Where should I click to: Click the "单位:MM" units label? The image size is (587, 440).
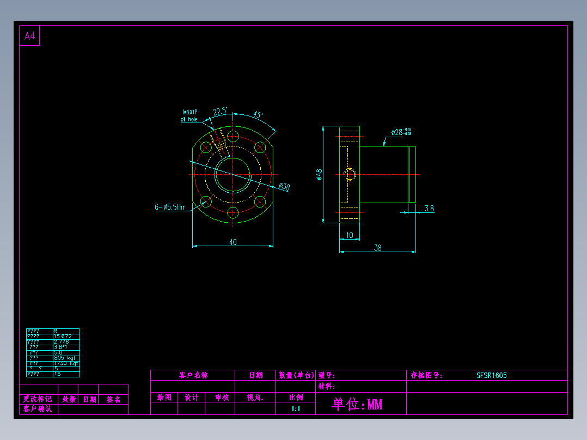357,404
